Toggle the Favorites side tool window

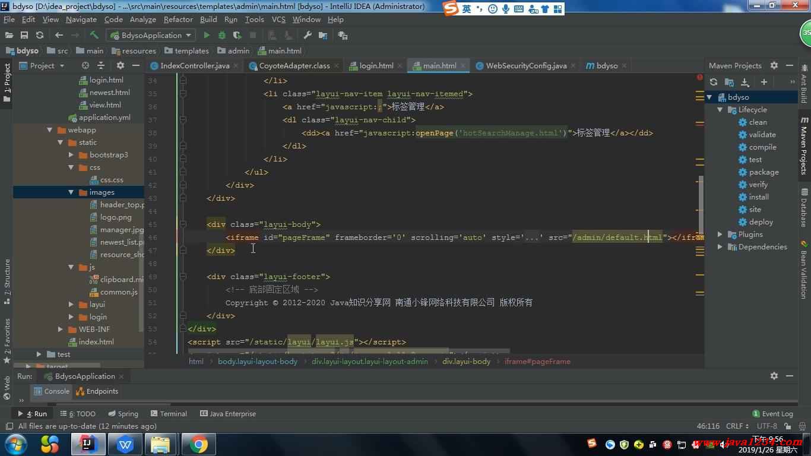point(7,341)
